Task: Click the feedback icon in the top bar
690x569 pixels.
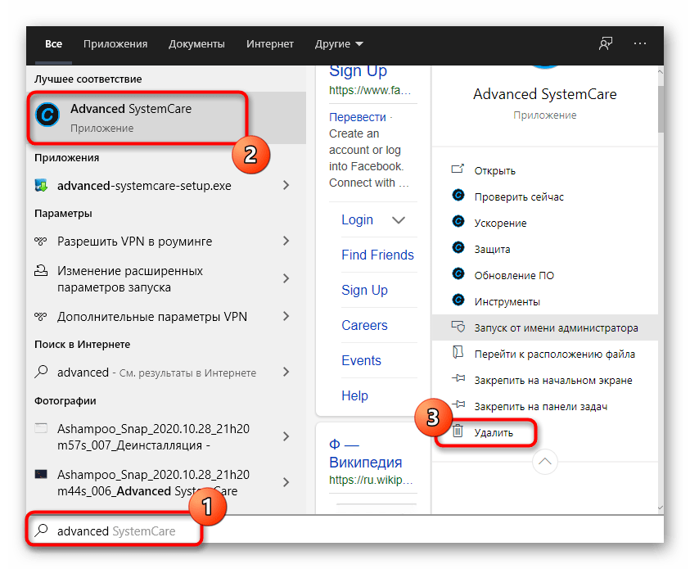Action: tap(606, 44)
